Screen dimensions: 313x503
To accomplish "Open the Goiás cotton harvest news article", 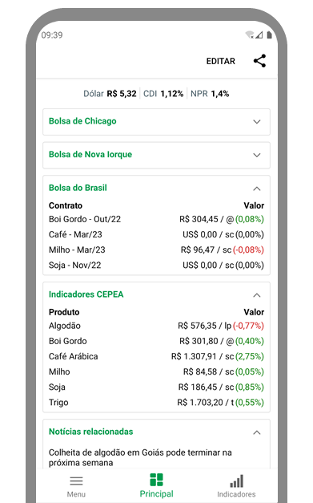I will click(140, 457).
